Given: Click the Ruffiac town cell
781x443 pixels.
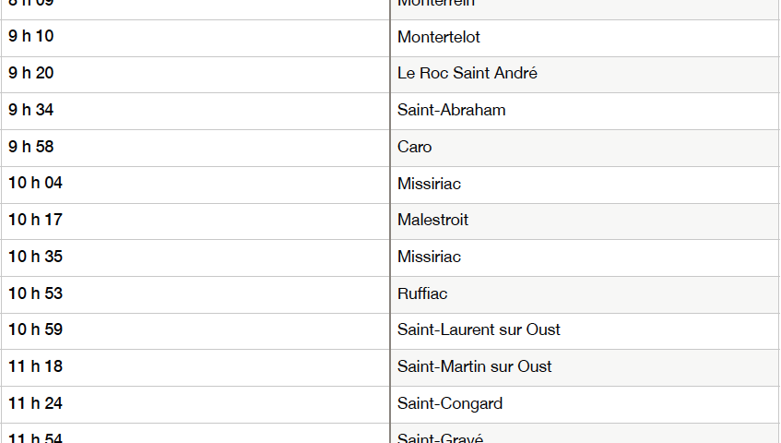Looking at the screenshot, I should [x=422, y=293].
